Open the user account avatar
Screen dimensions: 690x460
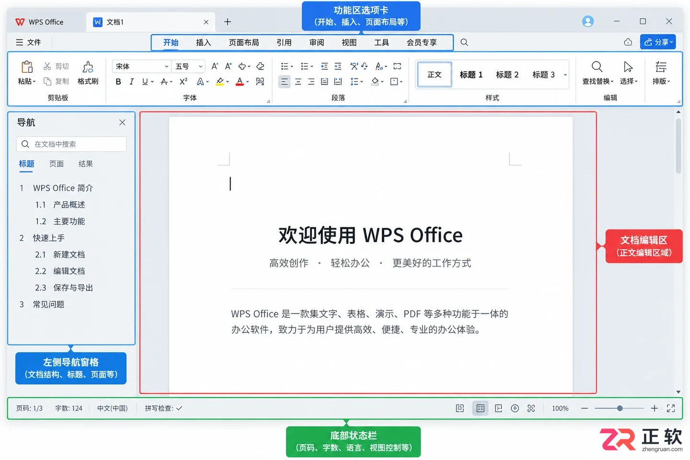pos(588,21)
